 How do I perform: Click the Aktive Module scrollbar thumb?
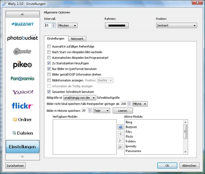click(185, 132)
